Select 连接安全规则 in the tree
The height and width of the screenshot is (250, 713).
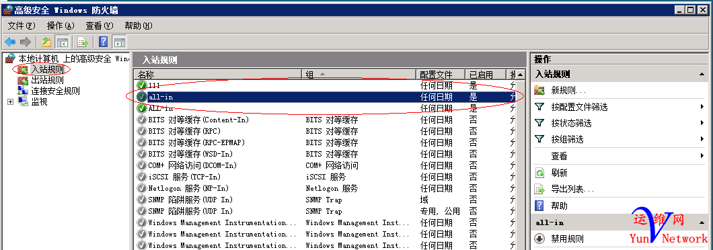click(x=55, y=91)
